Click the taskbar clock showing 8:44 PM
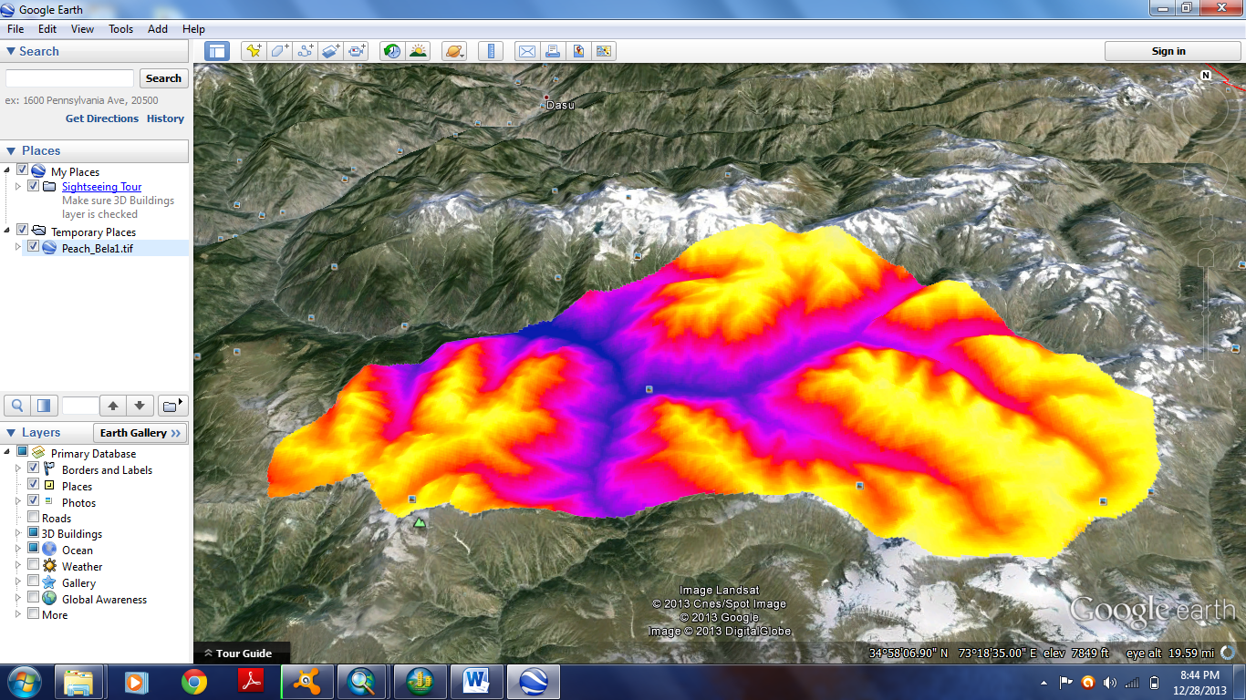This screenshot has height=700, width=1246. pyautogui.click(x=1199, y=682)
